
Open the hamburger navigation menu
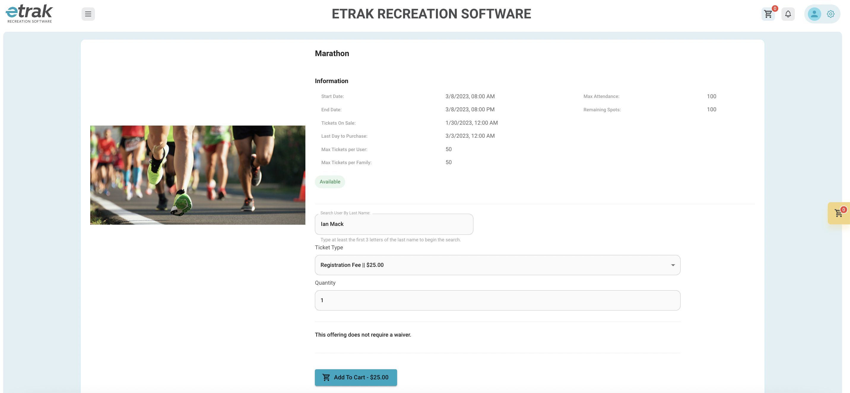[88, 14]
